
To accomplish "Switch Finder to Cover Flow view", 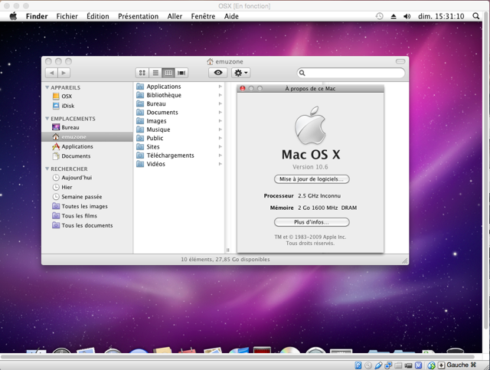I will point(181,73).
